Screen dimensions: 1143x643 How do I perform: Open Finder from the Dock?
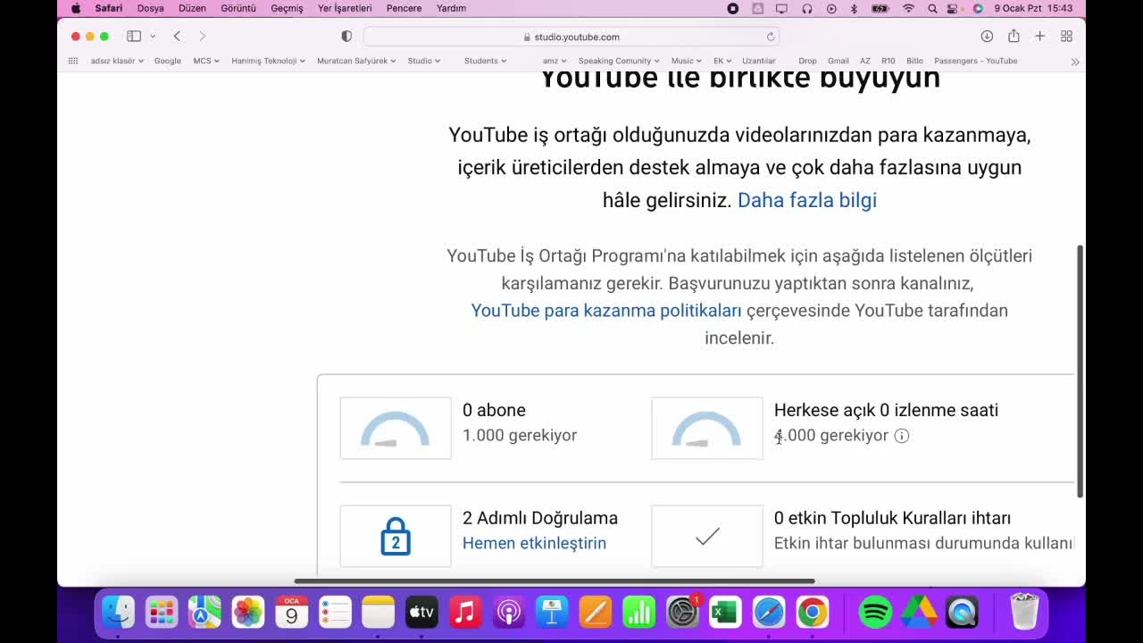click(x=118, y=613)
